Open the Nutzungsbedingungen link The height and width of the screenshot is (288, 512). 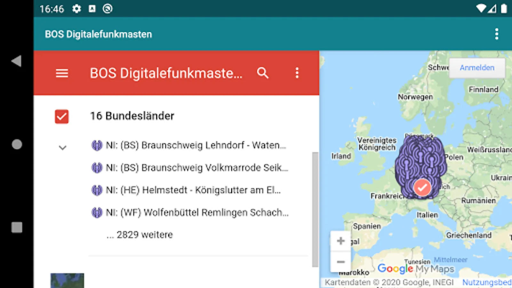[x=487, y=282]
